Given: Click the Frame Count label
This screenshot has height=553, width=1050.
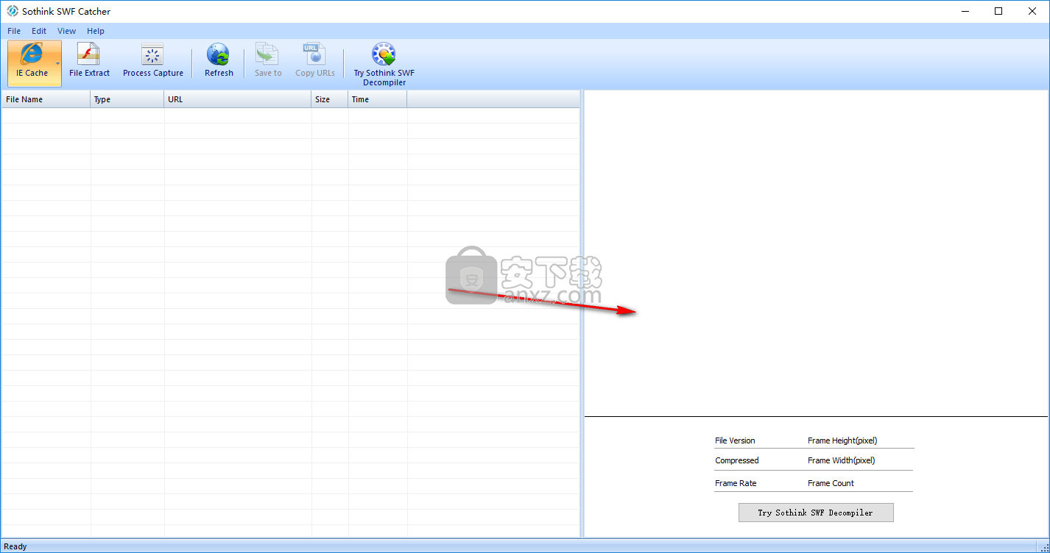Looking at the screenshot, I should (x=831, y=483).
